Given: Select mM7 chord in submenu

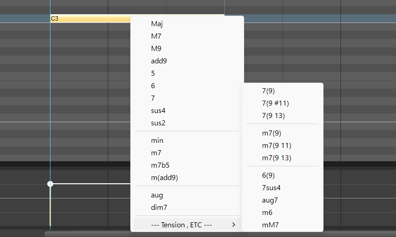Looking at the screenshot, I should point(270,225).
